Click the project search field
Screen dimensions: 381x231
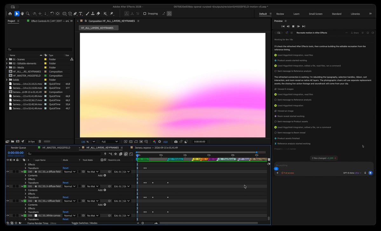click(x=40, y=49)
